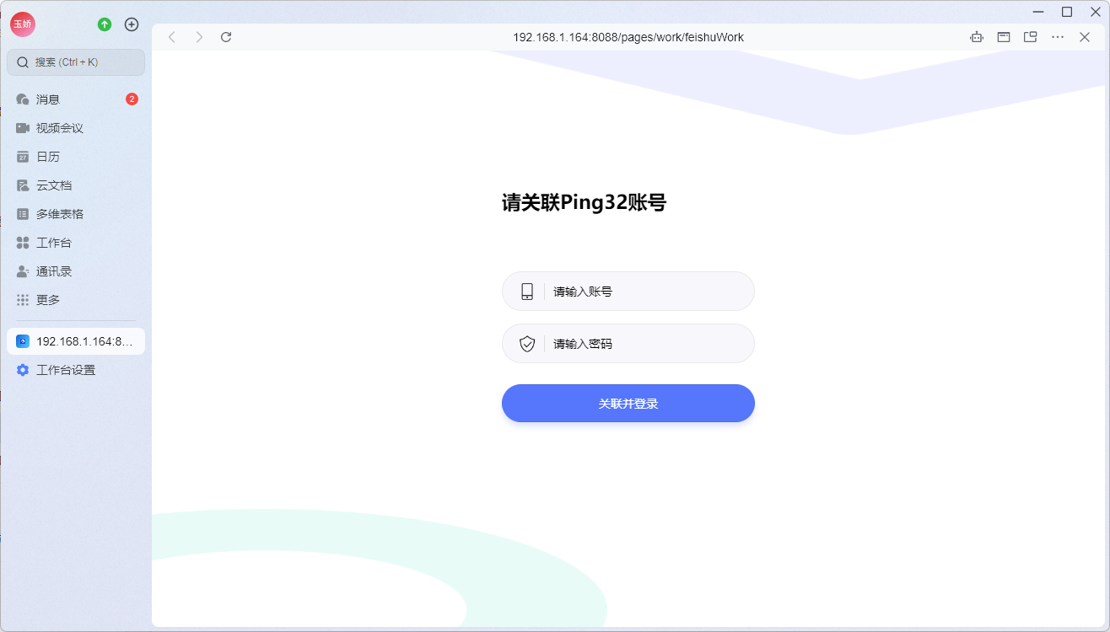Open the three-dot more options menu
Viewport: 1110px width, 632px height.
[1058, 37]
